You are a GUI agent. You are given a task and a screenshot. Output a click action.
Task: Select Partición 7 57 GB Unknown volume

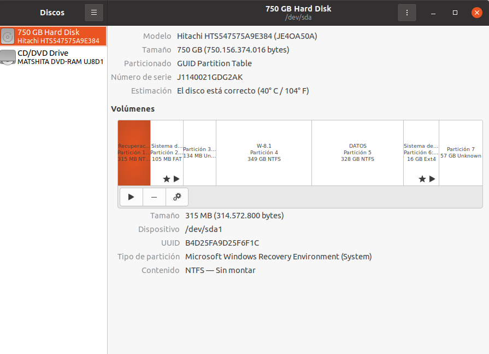(x=461, y=153)
